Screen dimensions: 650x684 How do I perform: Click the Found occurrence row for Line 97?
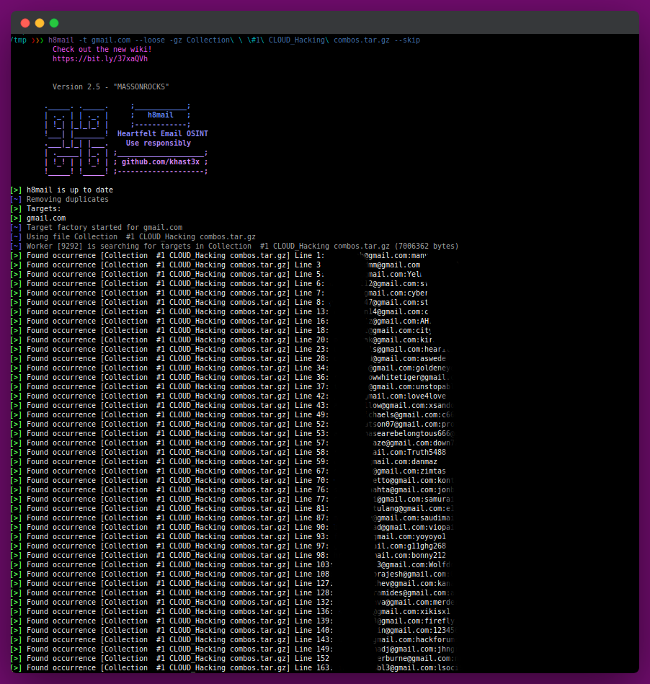228,546
